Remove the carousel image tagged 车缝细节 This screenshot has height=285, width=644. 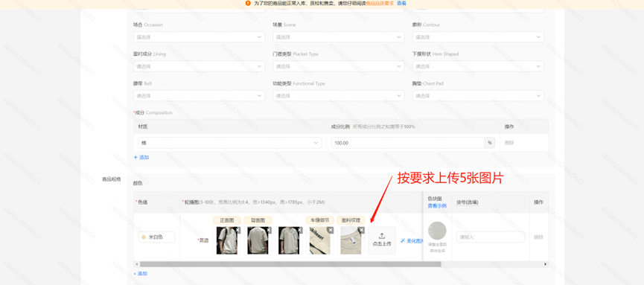(331, 231)
